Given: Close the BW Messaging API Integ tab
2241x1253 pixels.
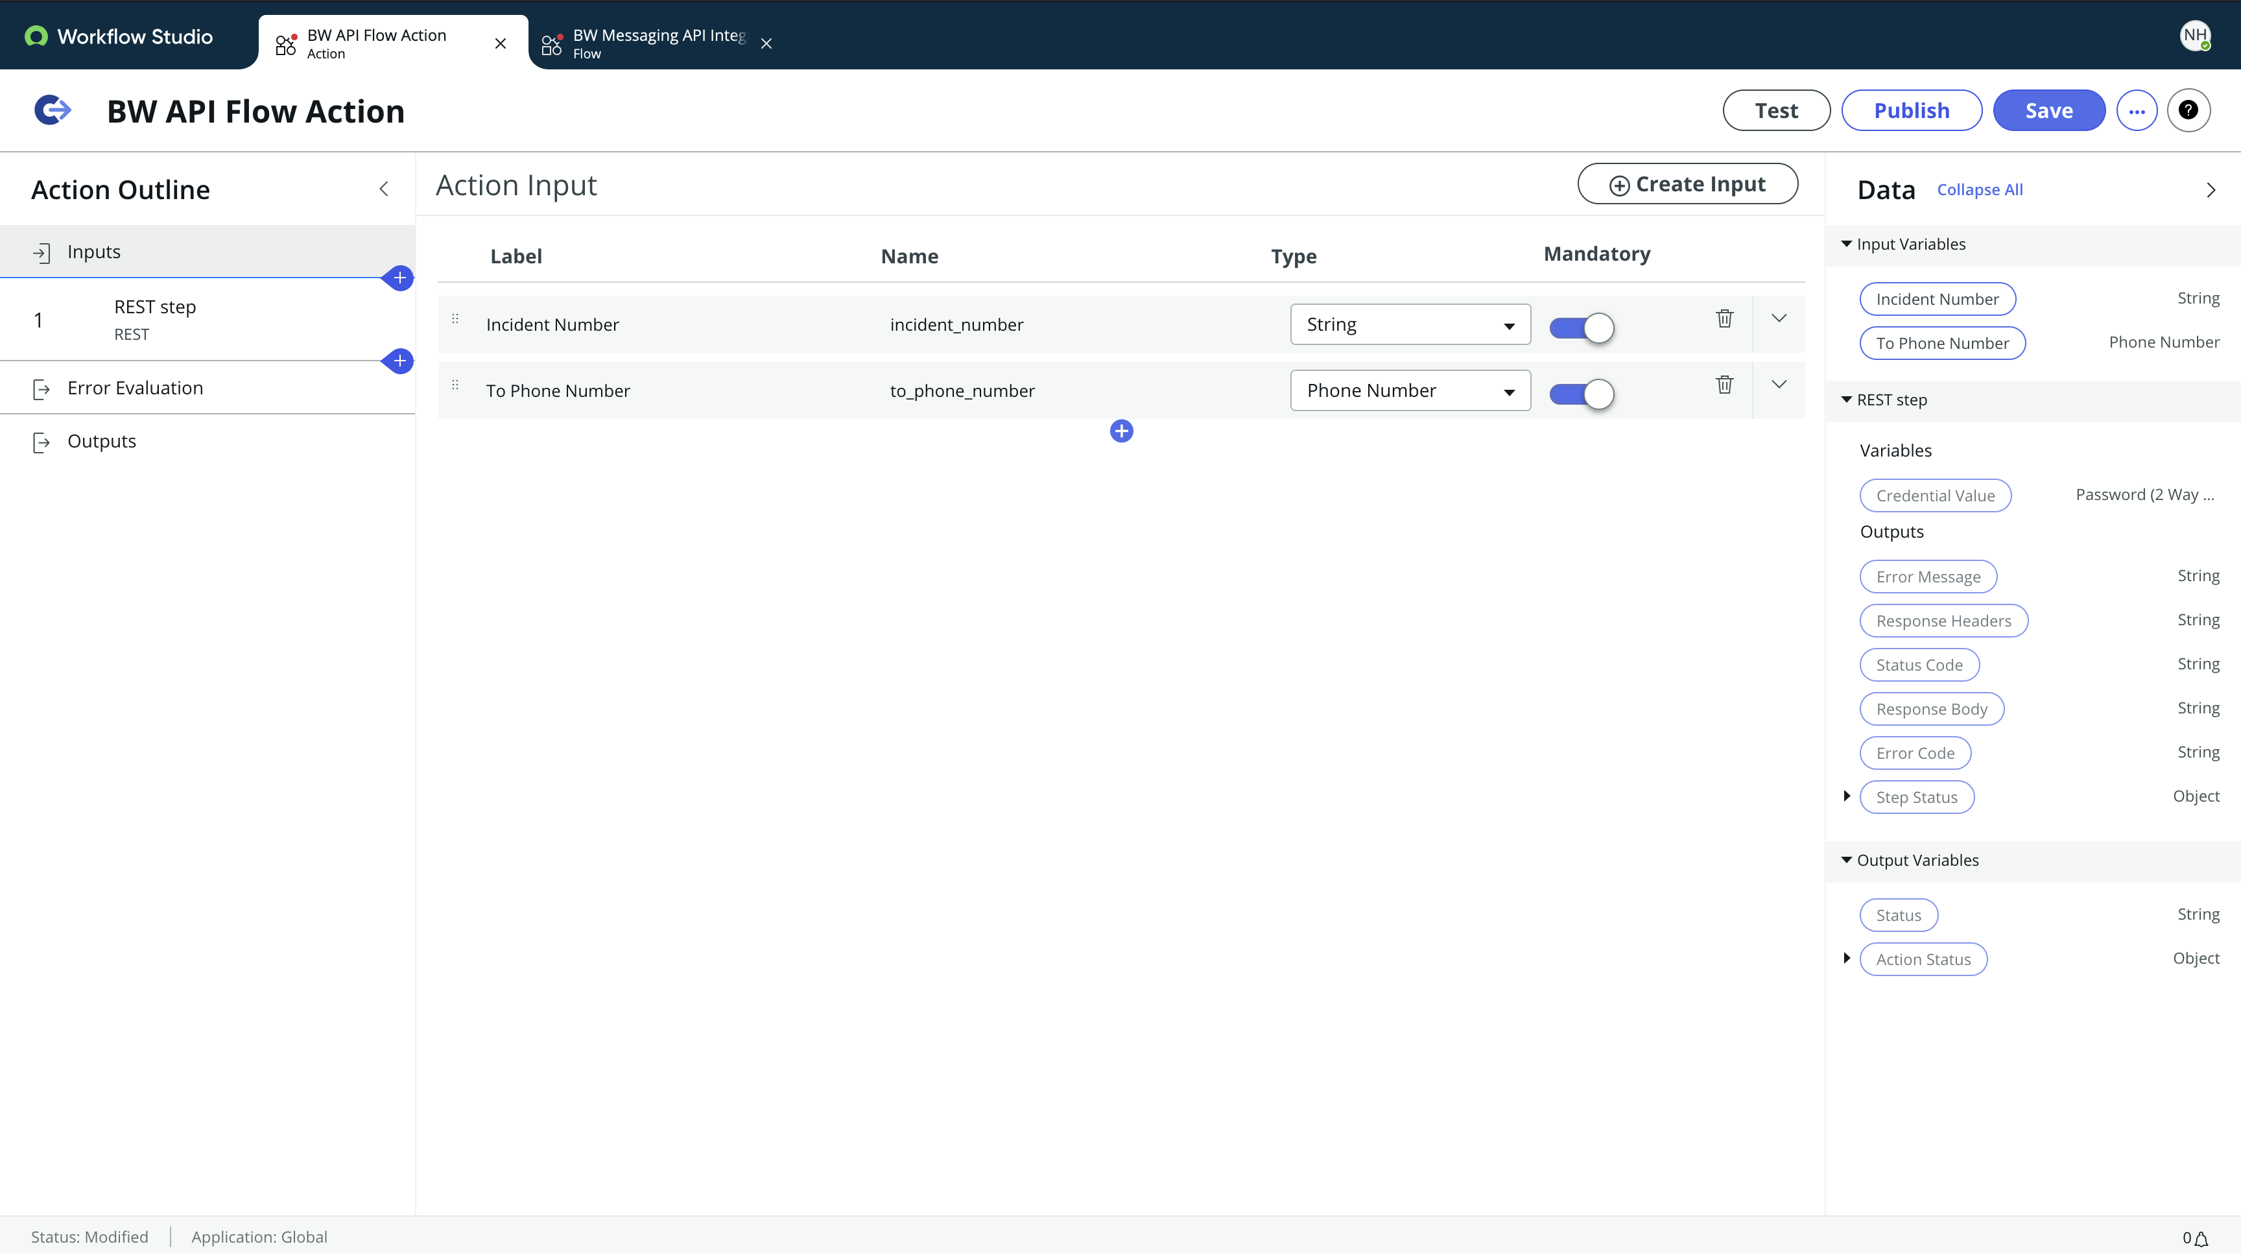Looking at the screenshot, I should tap(766, 43).
